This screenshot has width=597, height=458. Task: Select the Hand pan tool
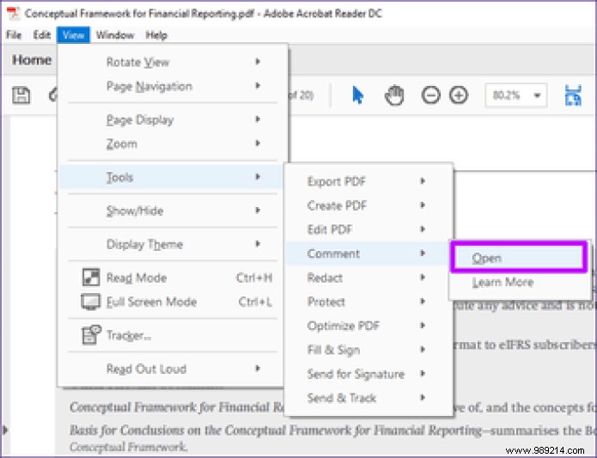394,95
